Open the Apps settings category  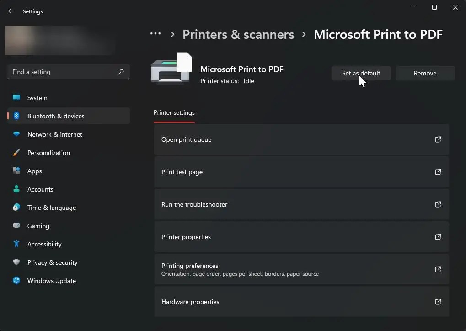click(x=69, y=171)
